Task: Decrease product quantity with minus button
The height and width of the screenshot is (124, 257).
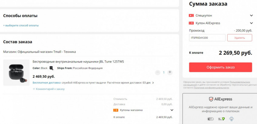Action: (158, 72)
